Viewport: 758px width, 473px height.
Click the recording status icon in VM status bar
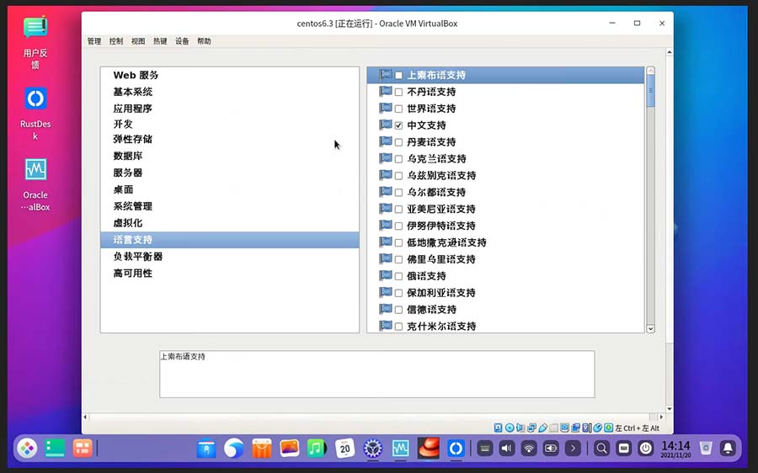pyautogui.click(x=576, y=428)
